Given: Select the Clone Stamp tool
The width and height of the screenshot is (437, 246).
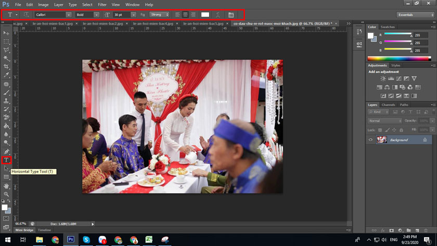Looking at the screenshot, I should (x=6, y=101).
